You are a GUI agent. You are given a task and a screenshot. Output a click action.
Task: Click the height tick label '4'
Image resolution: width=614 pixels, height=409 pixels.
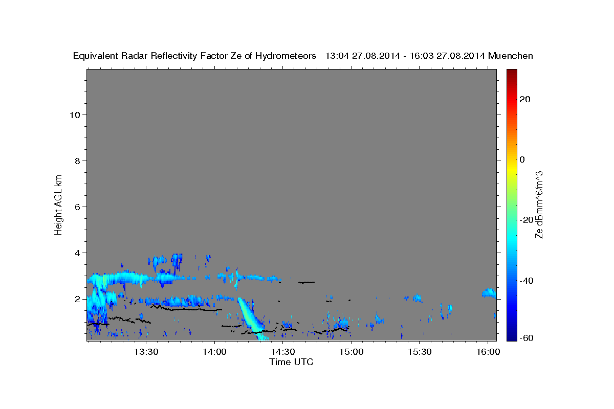pyautogui.click(x=78, y=253)
